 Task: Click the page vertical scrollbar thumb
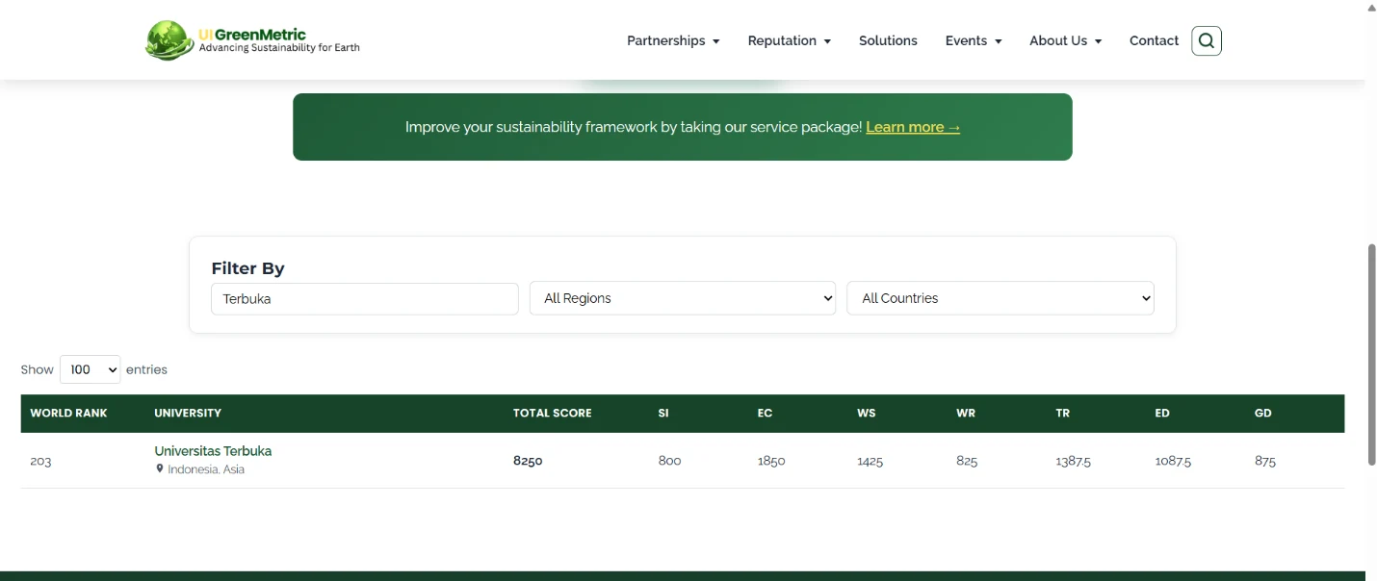pyautogui.click(x=1371, y=354)
